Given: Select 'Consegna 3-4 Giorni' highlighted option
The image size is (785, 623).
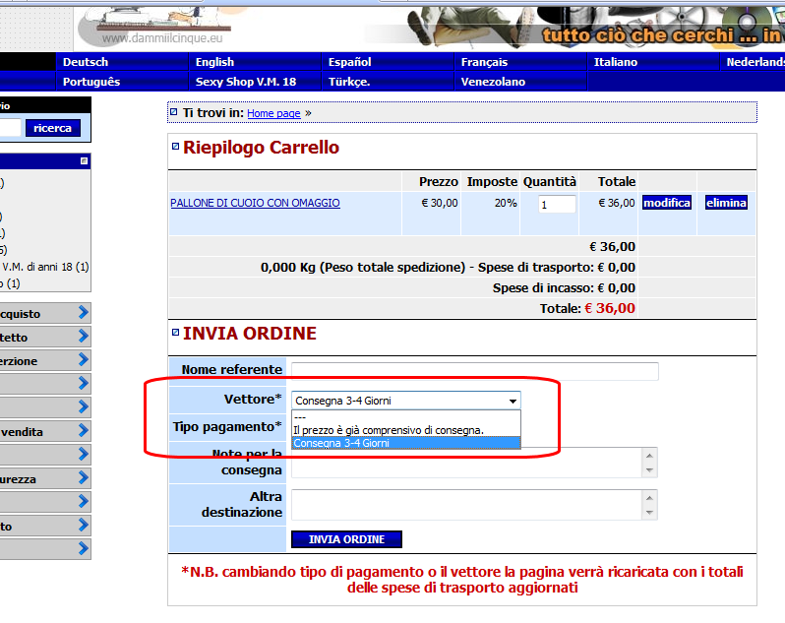Looking at the screenshot, I should click(x=406, y=443).
